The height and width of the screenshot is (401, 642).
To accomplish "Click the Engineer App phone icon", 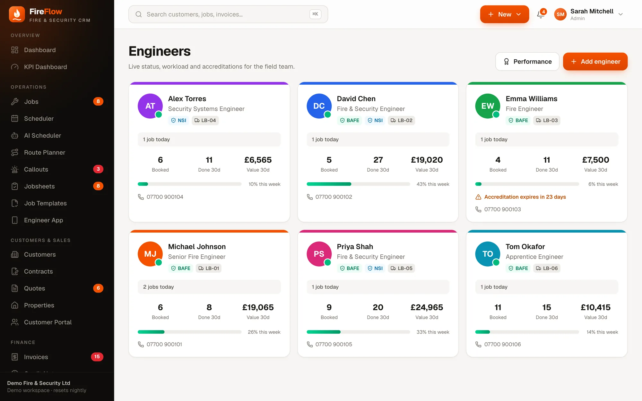I will pyautogui.click(x=15, y=220).
